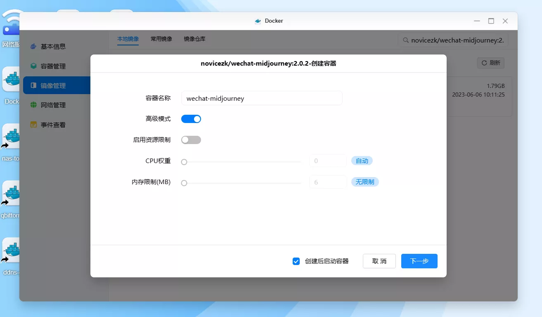The image size is (542, 317).
Task: Click the image search field
Action: tap(453, 40)
